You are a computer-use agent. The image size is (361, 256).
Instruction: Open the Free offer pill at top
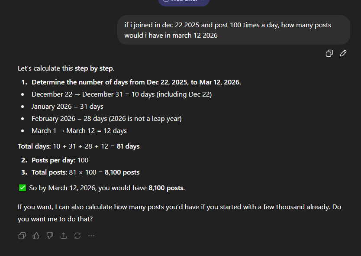tap(184, 2)
